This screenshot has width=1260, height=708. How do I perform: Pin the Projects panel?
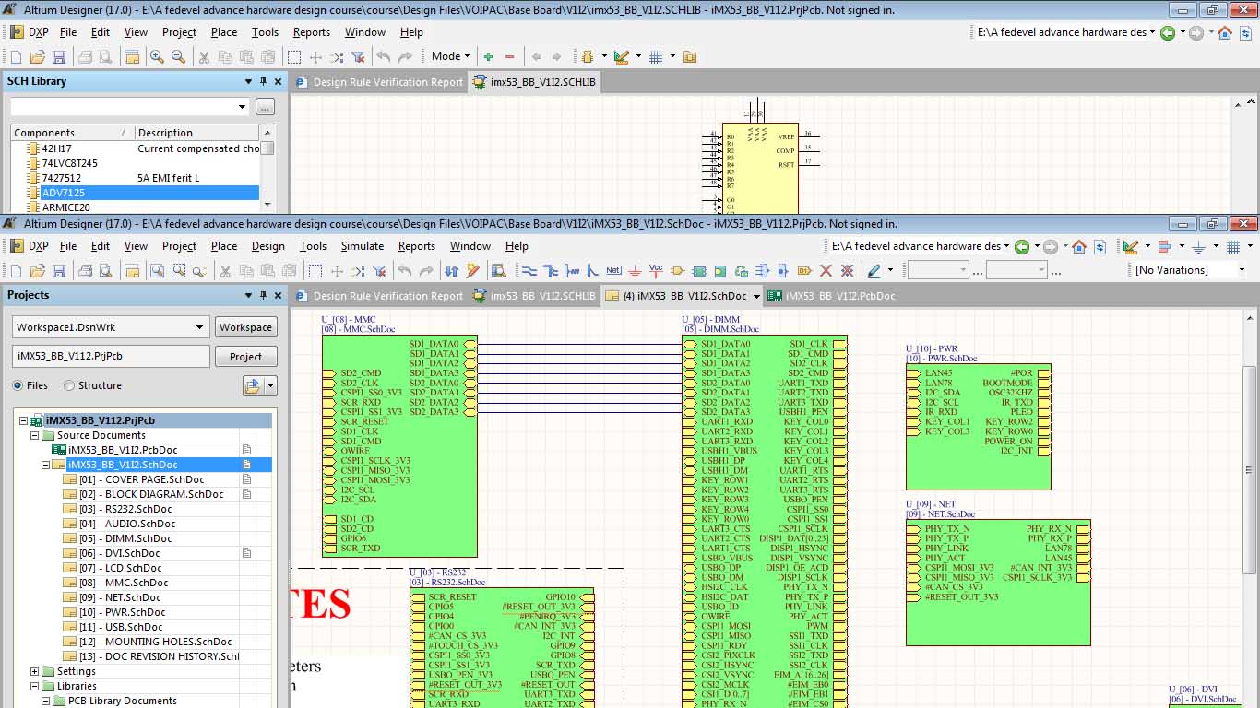coord(263,296)
